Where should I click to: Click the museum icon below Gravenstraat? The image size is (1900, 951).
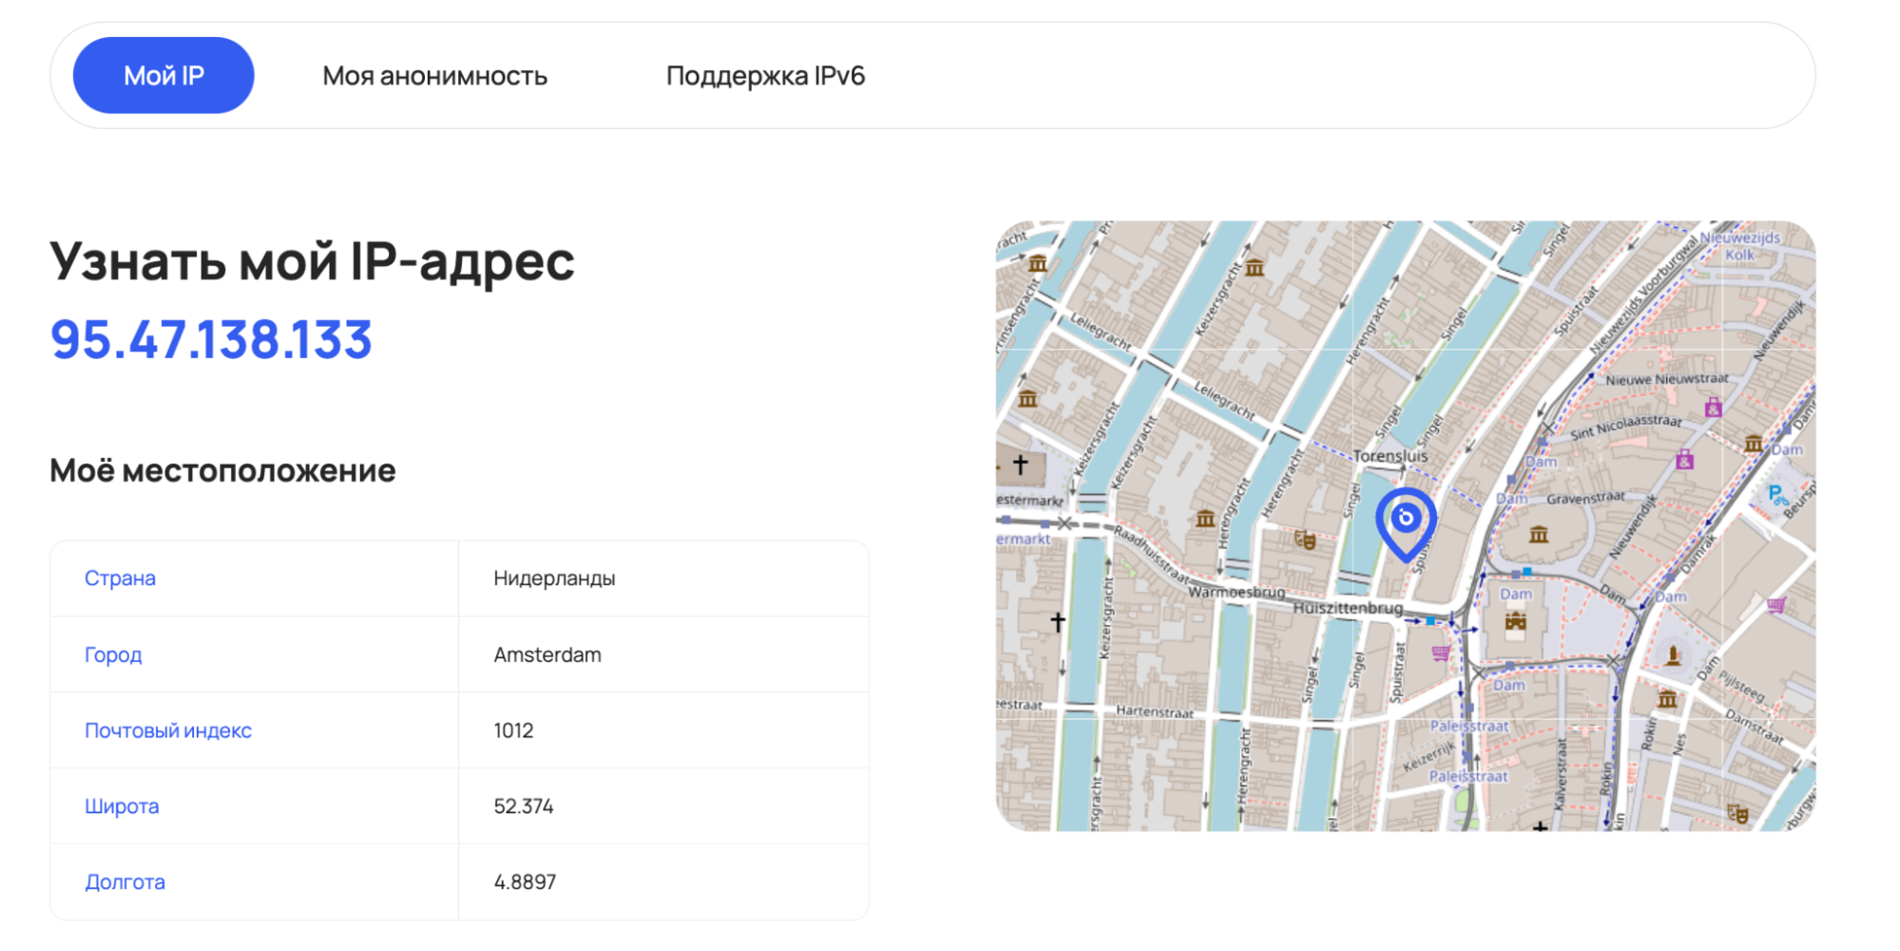(x=1538, y=535)
